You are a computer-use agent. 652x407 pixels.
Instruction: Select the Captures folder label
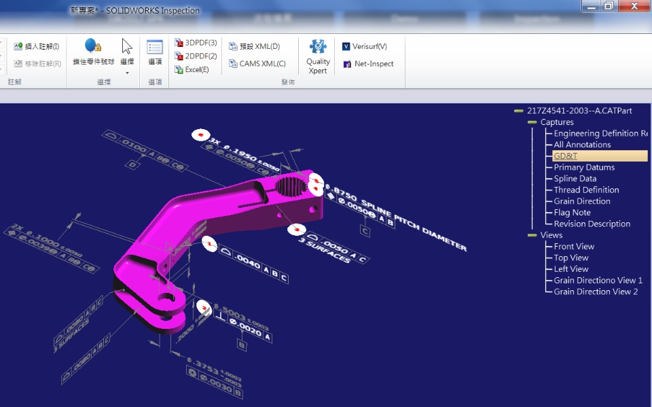click(557, 122)
